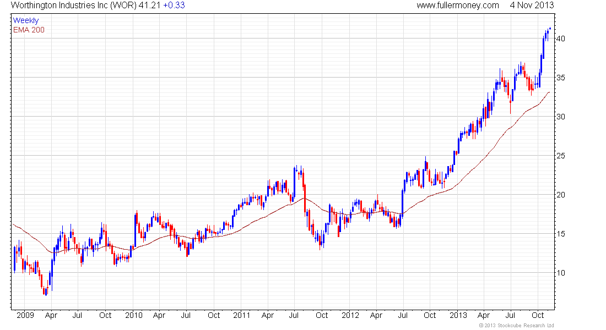Click the 40 price axis label
This screenshot has height=330, width=606.
click(x=561, y=38)
